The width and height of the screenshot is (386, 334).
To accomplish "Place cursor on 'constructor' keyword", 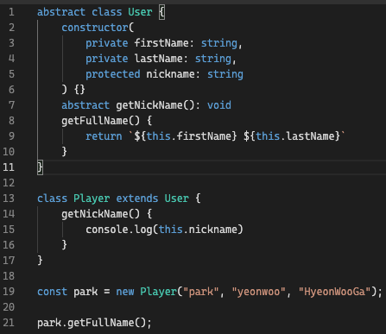I will (x=95, y=28).
